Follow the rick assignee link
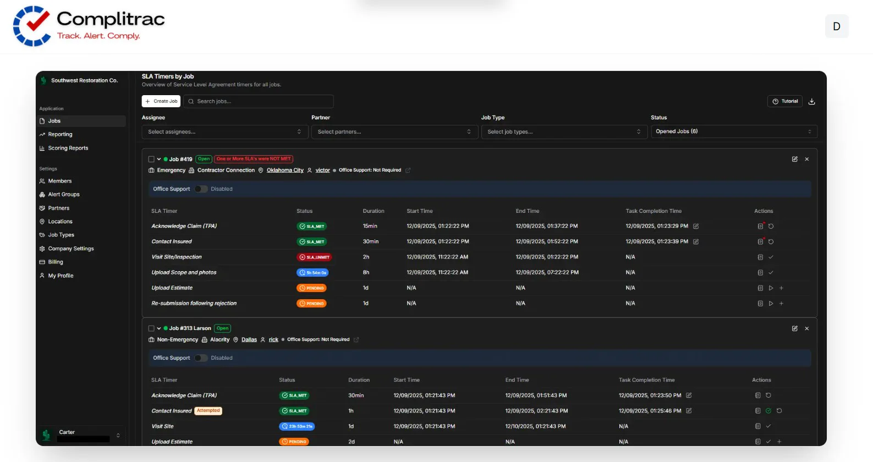This screenshot has width=873, height=462. 273,339
